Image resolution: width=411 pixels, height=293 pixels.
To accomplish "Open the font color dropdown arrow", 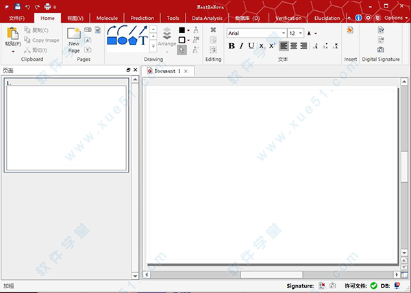I will (x=316, y=34).
